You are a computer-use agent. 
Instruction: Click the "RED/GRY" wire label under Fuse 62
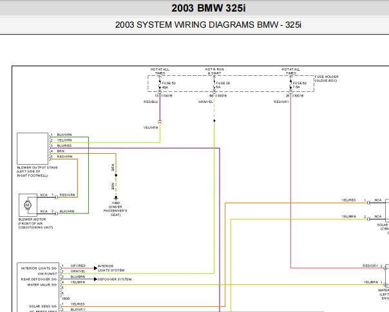pos(281,102)
